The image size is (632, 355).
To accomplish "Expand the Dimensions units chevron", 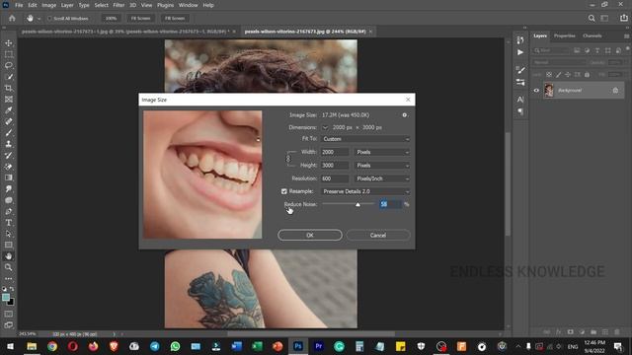I will [x=325, y=127].
